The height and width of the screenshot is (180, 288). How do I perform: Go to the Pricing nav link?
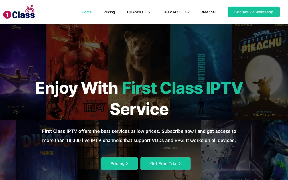pyautogui.click(x=109, y=12)
